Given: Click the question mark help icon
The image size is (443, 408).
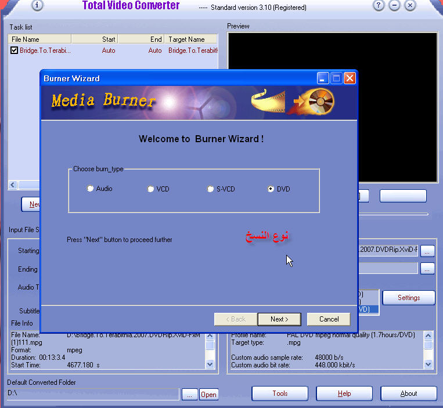Looking at the screenshot, I should 379,5.
